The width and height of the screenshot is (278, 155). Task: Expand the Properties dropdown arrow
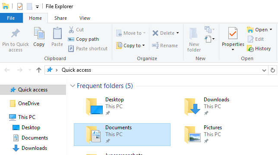233,50
